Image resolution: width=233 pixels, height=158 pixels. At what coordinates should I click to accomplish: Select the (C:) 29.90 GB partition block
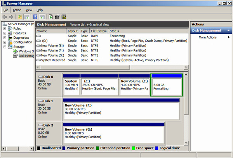(99, 85)
